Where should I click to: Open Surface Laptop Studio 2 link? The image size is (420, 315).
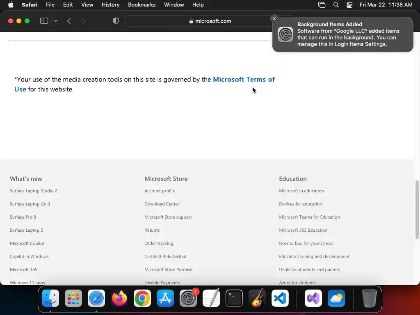coord(34,191)
